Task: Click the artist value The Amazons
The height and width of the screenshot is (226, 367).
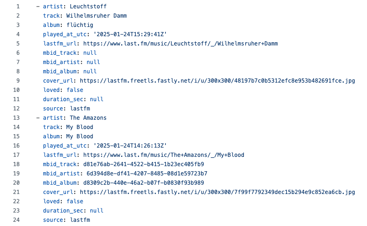Action: coord(88,118)
